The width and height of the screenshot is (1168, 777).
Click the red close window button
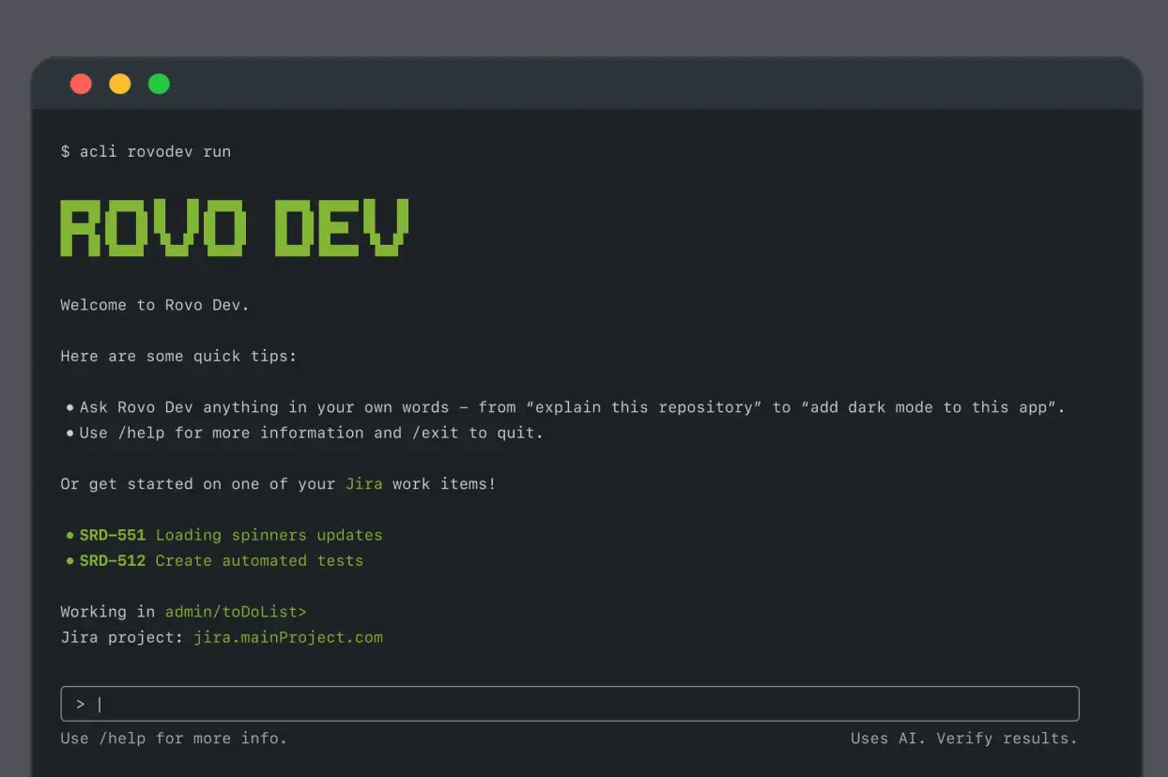[81, 84]
